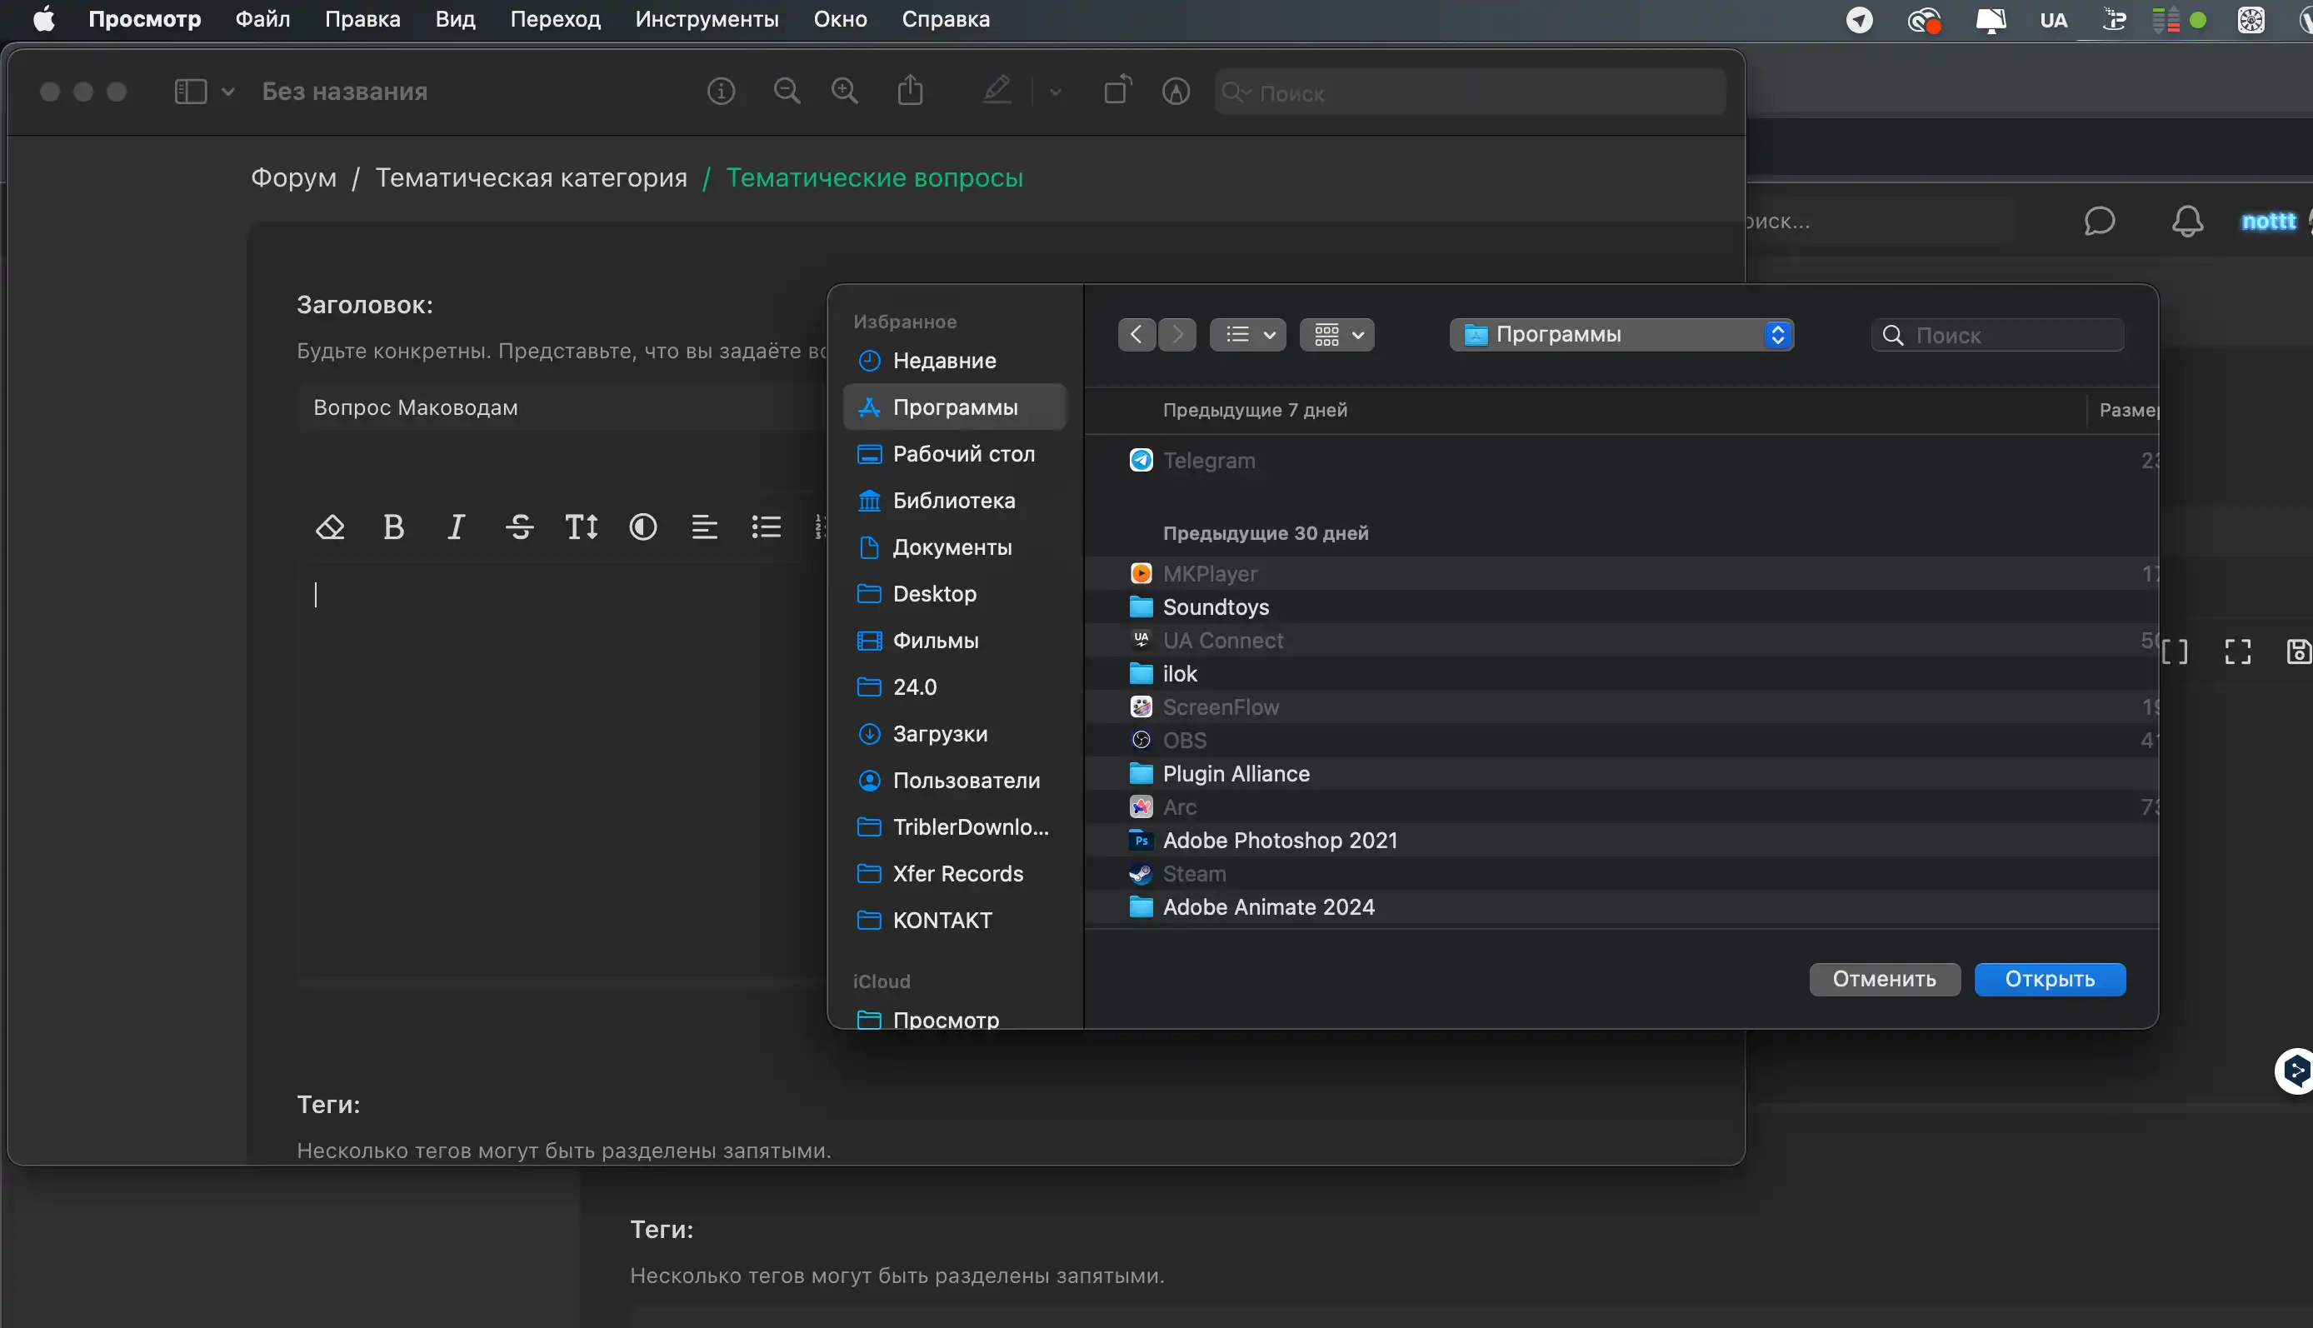The image size is (2313, 1328).
Task: Click the Share icon in Preview toolbar
Action: (910, 90)
